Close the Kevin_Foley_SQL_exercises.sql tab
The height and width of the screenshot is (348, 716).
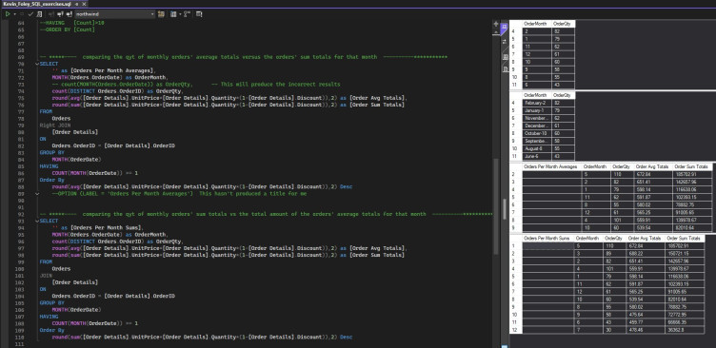click(x=85, y=4)
